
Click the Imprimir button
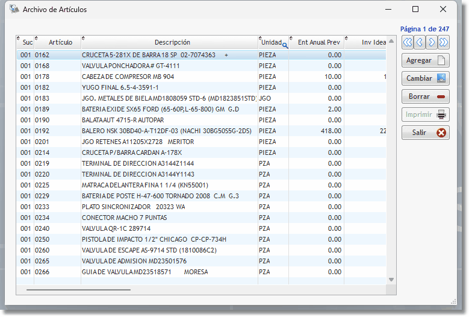(425, 115)
